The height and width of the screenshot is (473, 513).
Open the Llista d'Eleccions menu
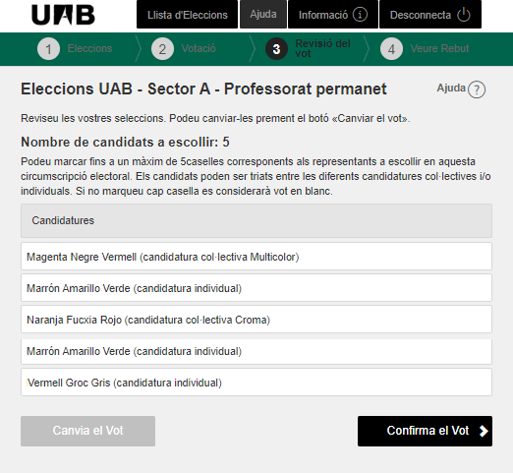coord(187,15)
